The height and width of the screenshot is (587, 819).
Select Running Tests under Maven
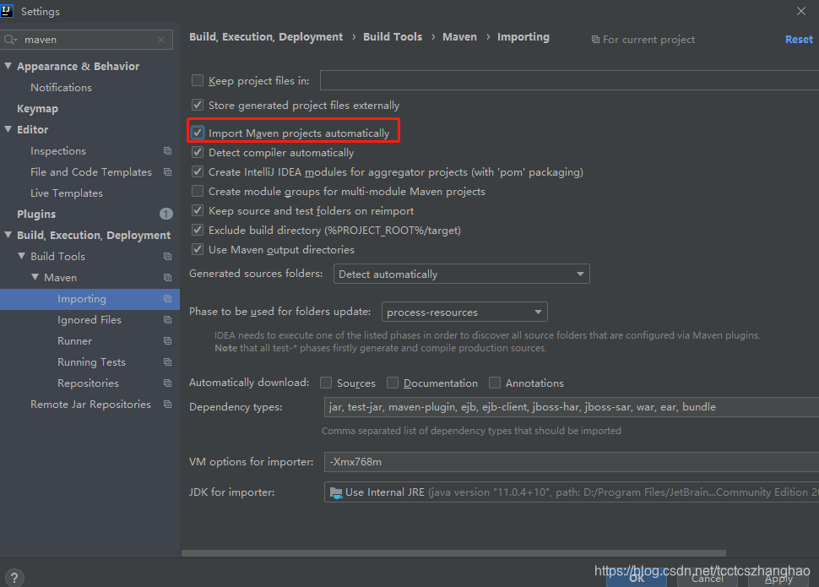[91, 362]
